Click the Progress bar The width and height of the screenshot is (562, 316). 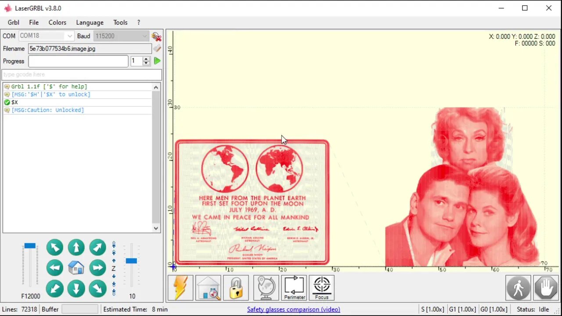point(78,61)
